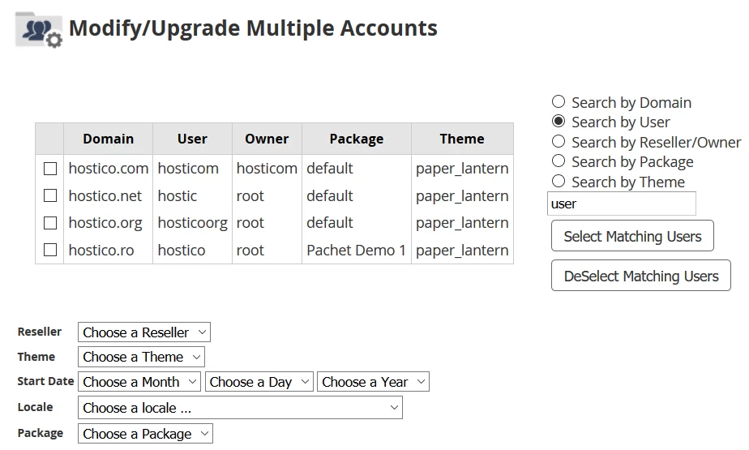Viewport: 749px width, 450px height.
Task: Switch to Search by Package
Action: point(559,161)
